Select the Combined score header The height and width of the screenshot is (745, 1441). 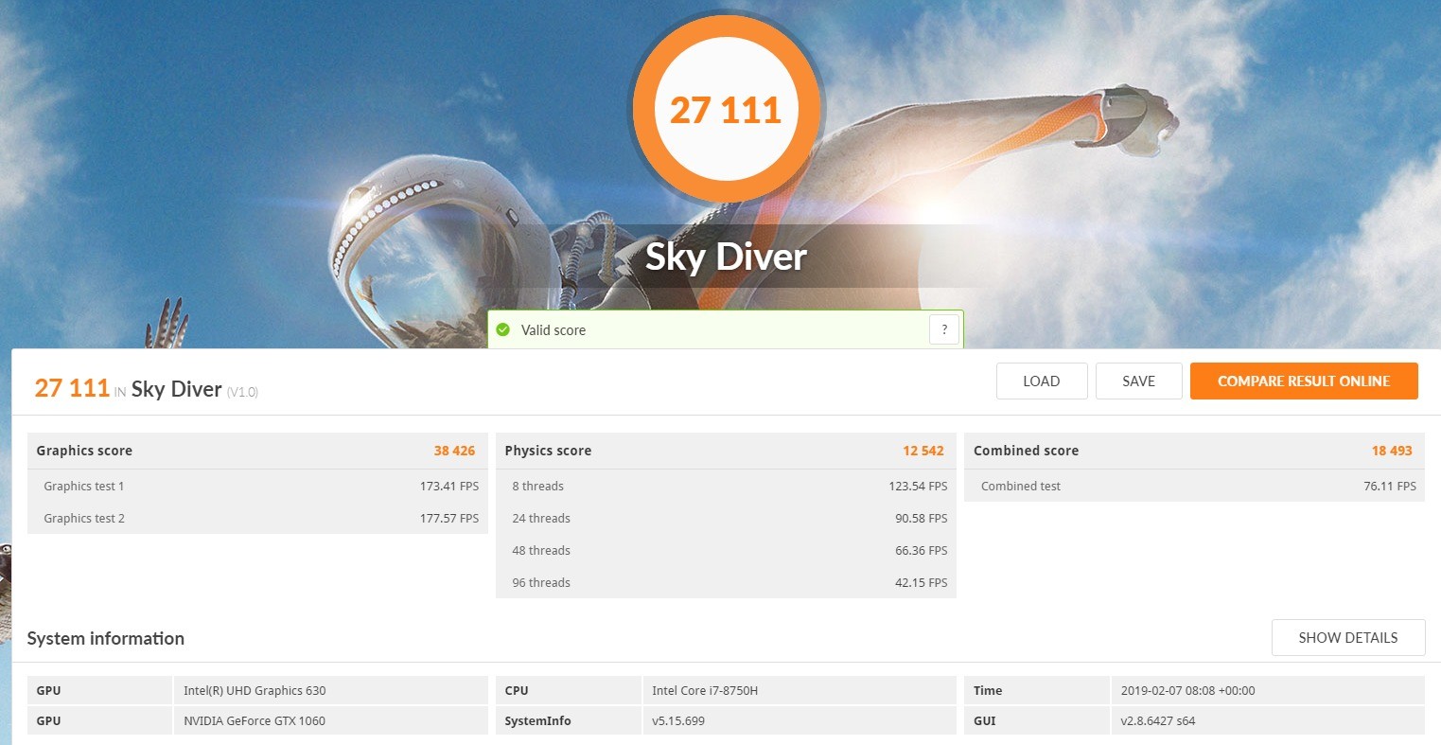click(x=1193, y=452)
